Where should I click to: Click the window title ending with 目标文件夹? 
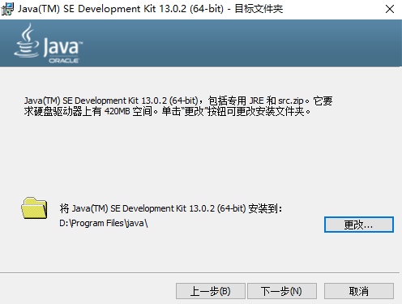(x=151, y=9)
